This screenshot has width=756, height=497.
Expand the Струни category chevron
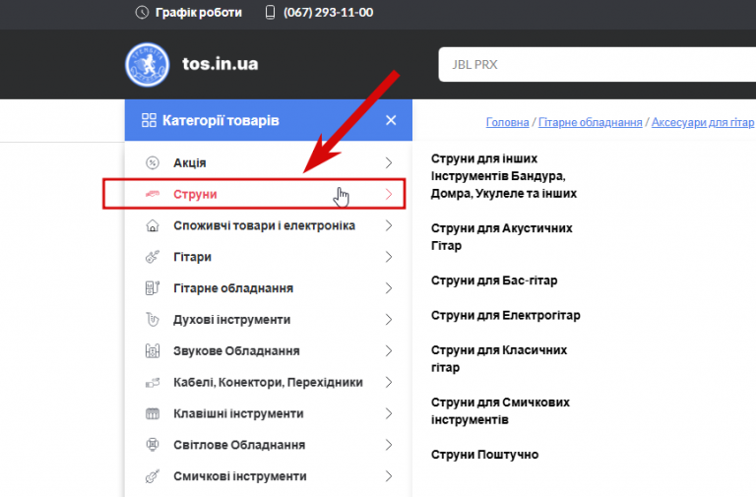pos(389,194)
